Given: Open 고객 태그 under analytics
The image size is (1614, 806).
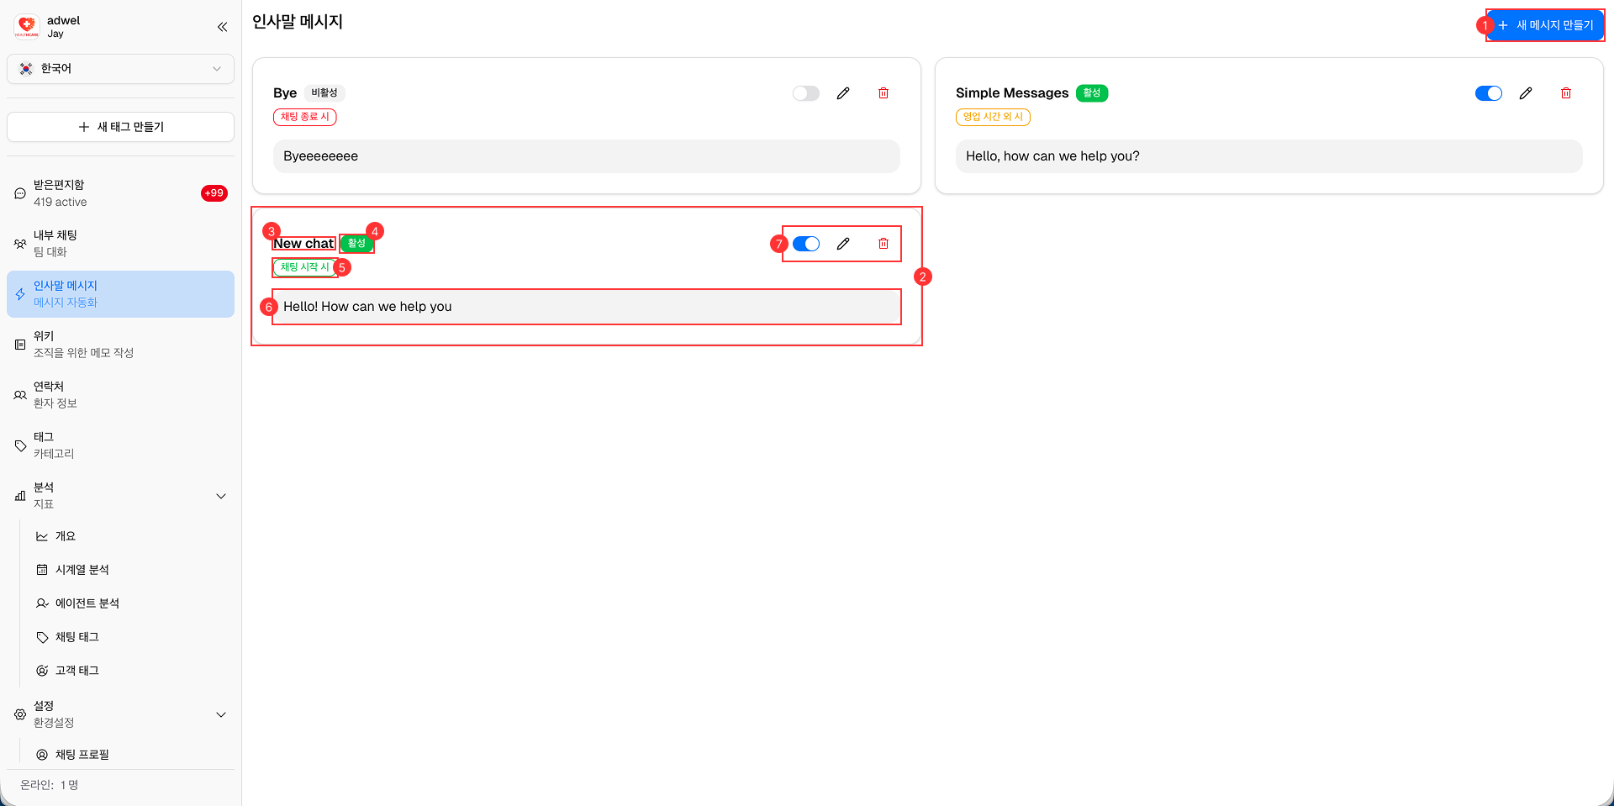Looking at the screenshot, I should click(x=76, y=670).
